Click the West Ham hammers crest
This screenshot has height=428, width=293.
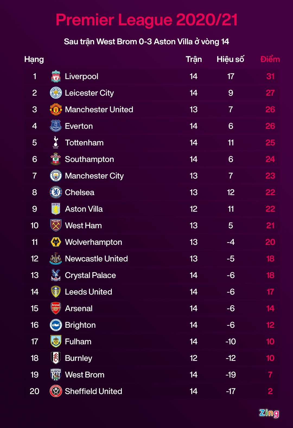[x=56, y=225]
